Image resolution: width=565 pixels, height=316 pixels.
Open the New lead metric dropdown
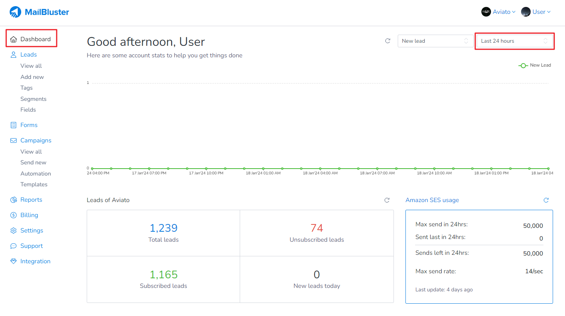435,41
